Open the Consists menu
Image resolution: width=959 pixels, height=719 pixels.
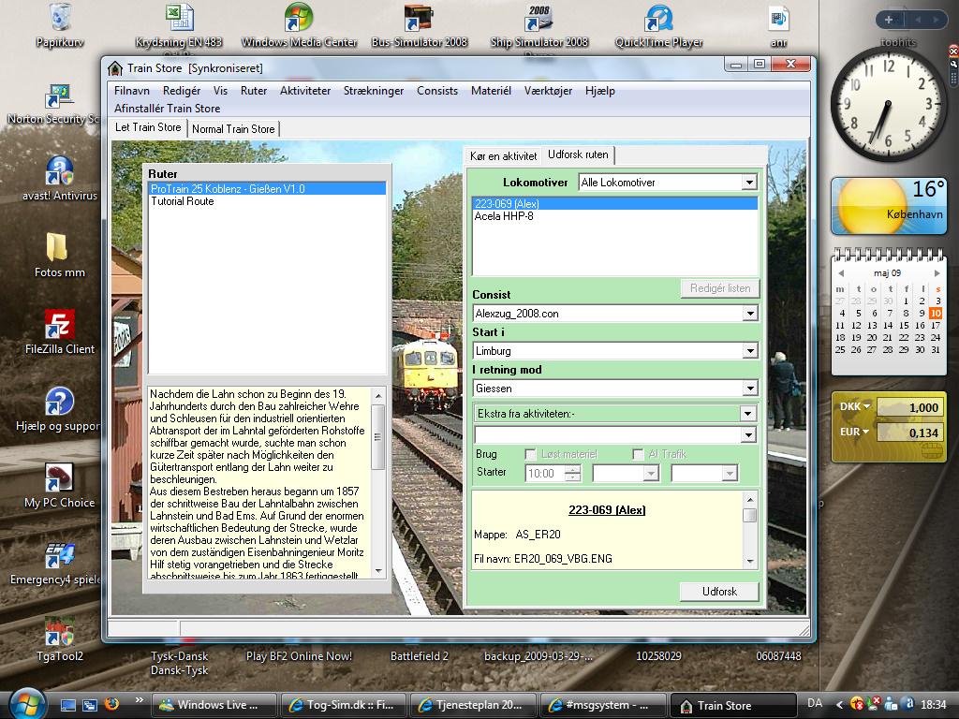(437, 91)
